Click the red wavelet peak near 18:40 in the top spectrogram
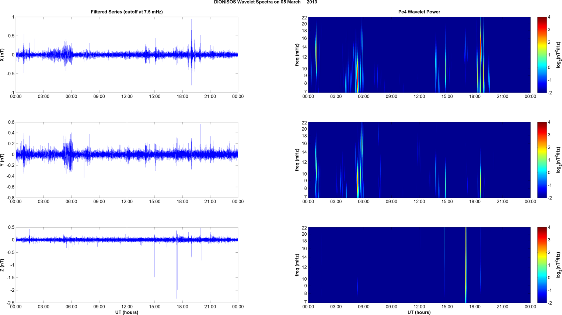The width and height of the screenshot is (562, 315). 481,44
